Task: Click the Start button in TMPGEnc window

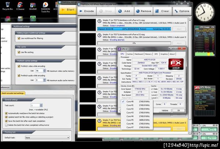Action: [x=68, y=9]
